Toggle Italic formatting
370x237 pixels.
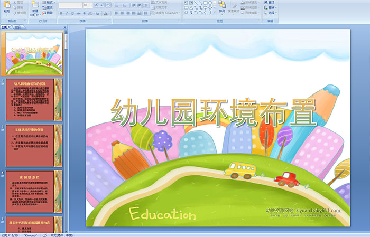67,13
